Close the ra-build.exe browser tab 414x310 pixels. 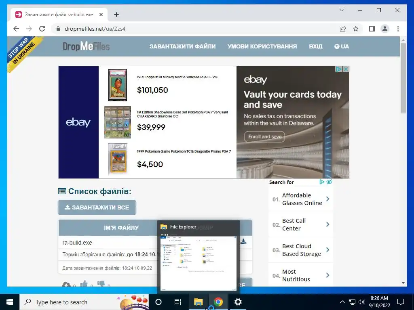tap(101, 15)
